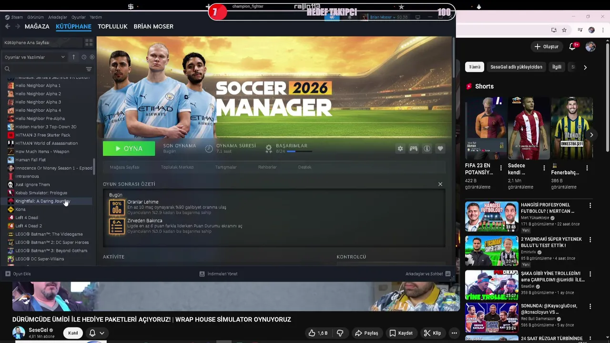610x343 pixels.
Task: Toggle the recent activity clock filter
Action: pyautogui.click(x=84, y=57)
